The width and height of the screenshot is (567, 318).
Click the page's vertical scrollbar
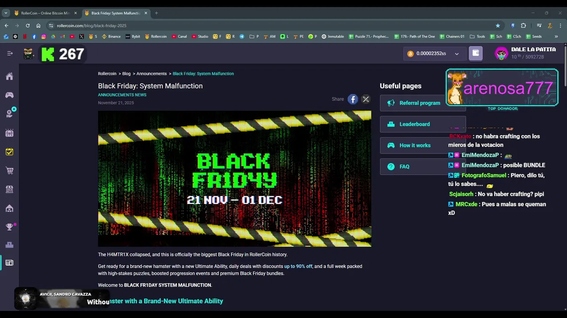[x=565, y=66]
